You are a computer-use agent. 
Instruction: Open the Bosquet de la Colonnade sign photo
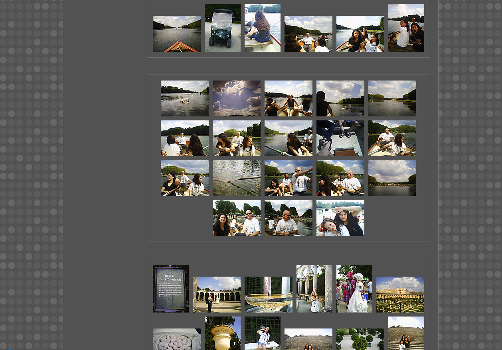coord(170,289)
